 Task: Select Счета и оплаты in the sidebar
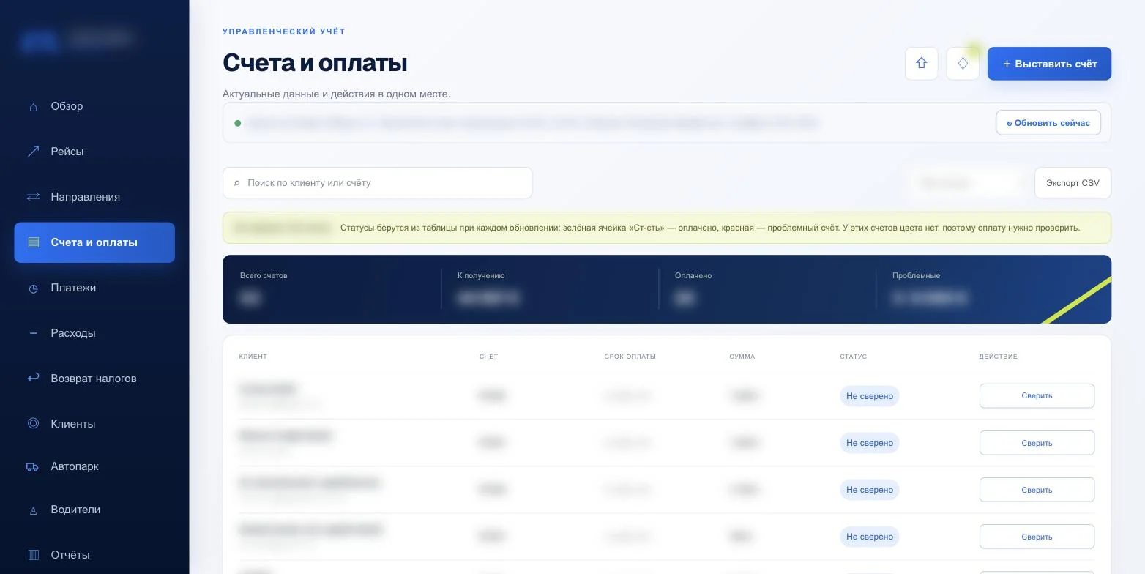94,242
